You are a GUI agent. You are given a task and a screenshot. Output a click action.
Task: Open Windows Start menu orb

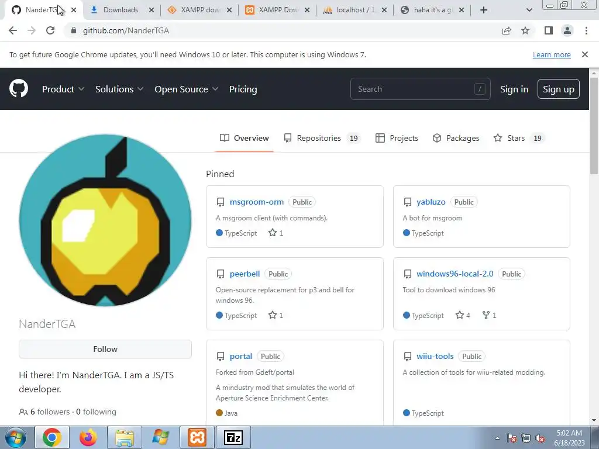click(x=16, y=437)
